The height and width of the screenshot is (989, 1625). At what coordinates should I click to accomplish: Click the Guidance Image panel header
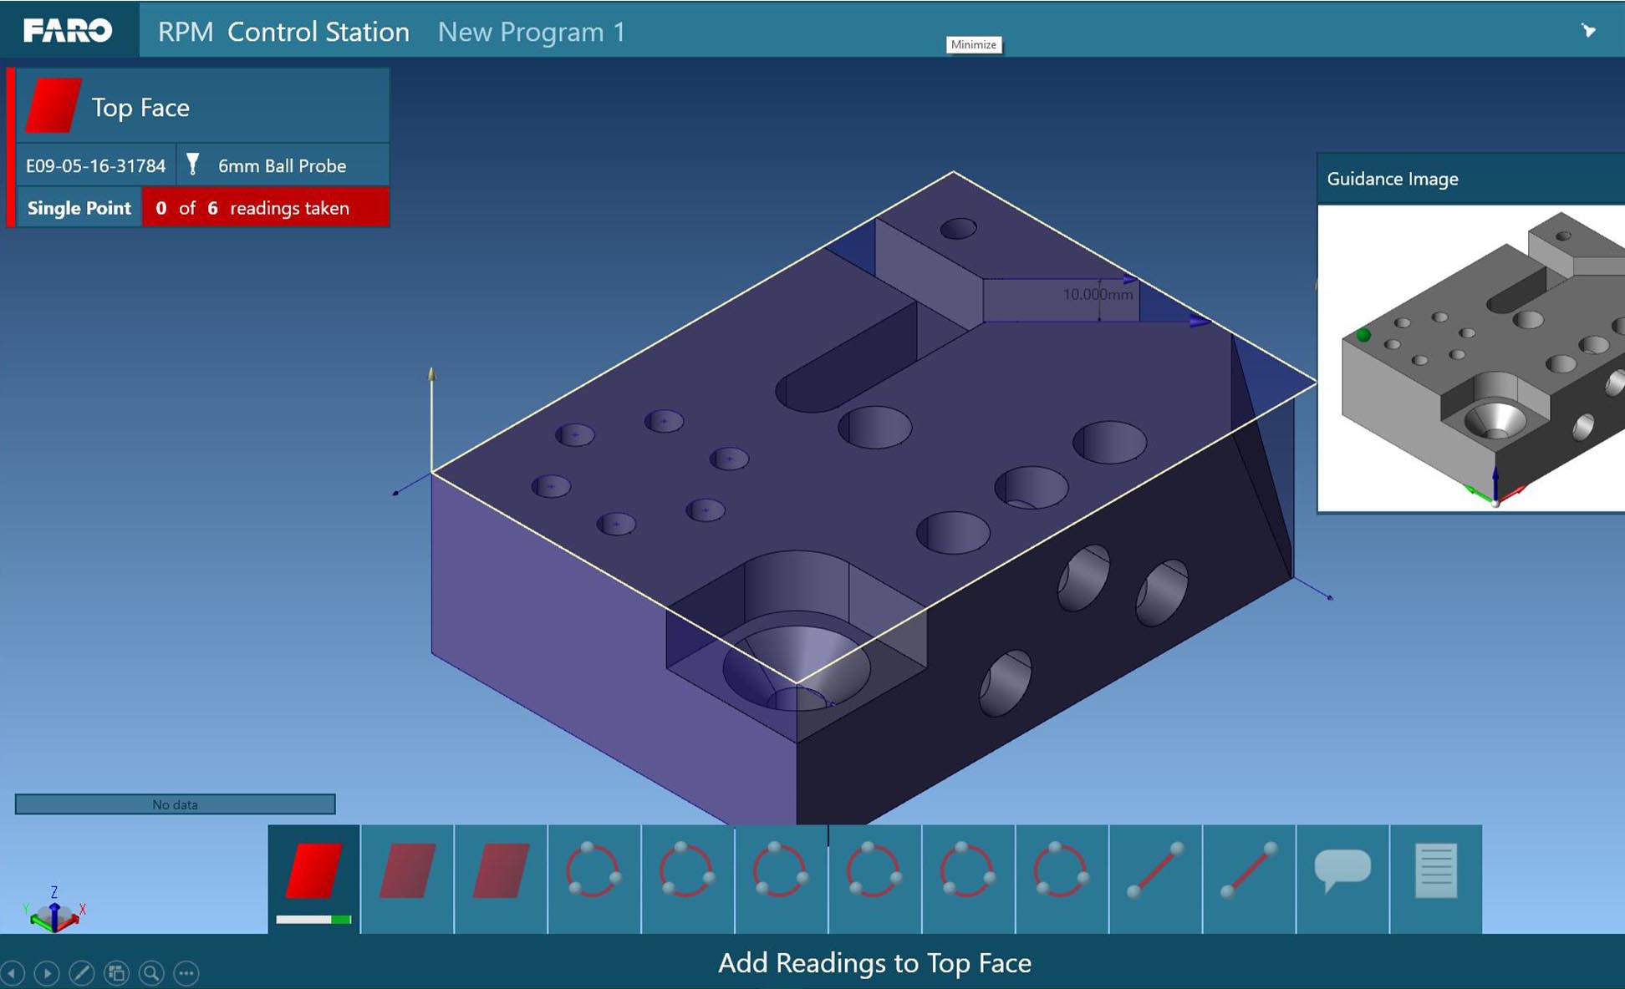[x=1471, y=179]
